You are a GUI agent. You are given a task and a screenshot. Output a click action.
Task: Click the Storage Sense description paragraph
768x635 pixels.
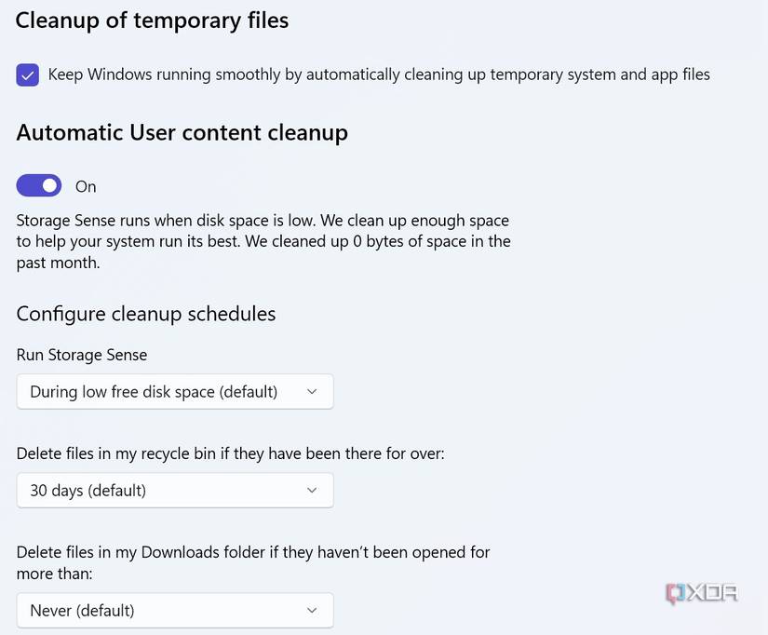pyautogui.click(x=263, y=242)
